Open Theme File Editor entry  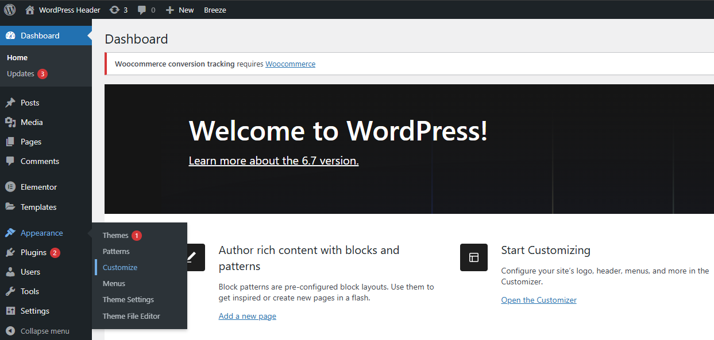(132, 316)
